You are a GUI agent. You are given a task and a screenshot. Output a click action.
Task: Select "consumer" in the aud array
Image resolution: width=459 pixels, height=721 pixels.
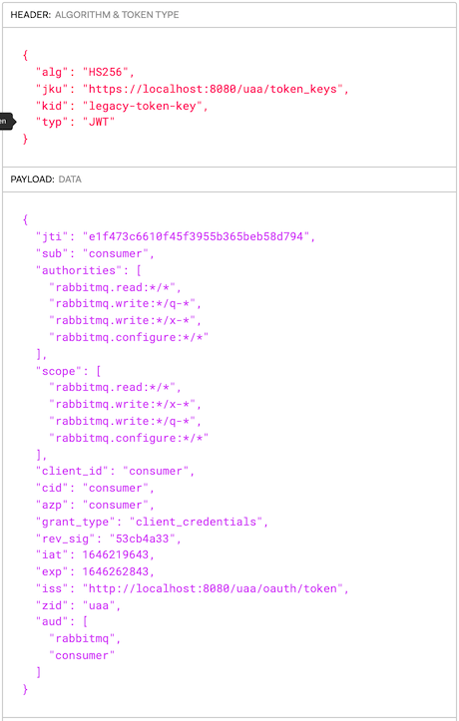tap(82, 655)
